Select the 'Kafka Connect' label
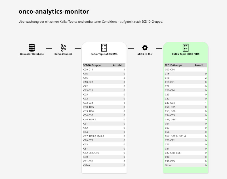Viewport: 227px width, 179px height. click(63, 54)
